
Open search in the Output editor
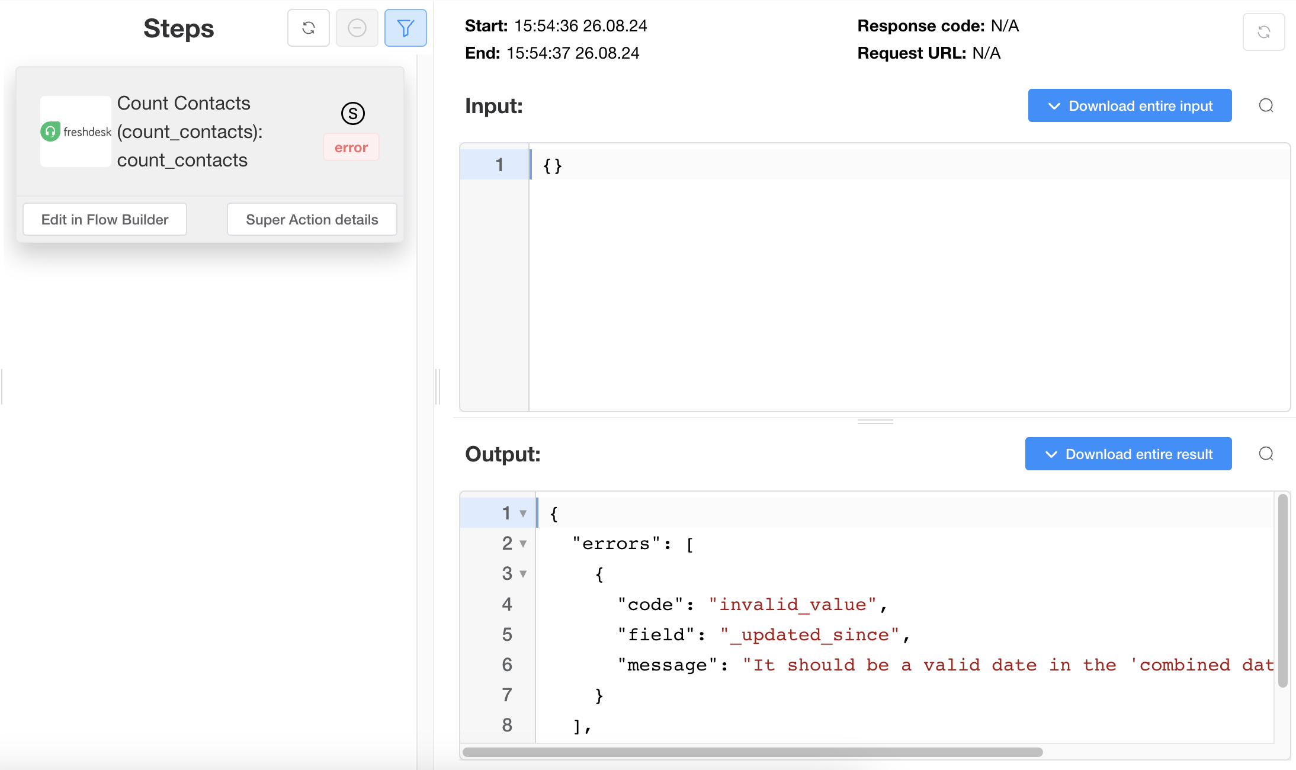(1266, 454)
